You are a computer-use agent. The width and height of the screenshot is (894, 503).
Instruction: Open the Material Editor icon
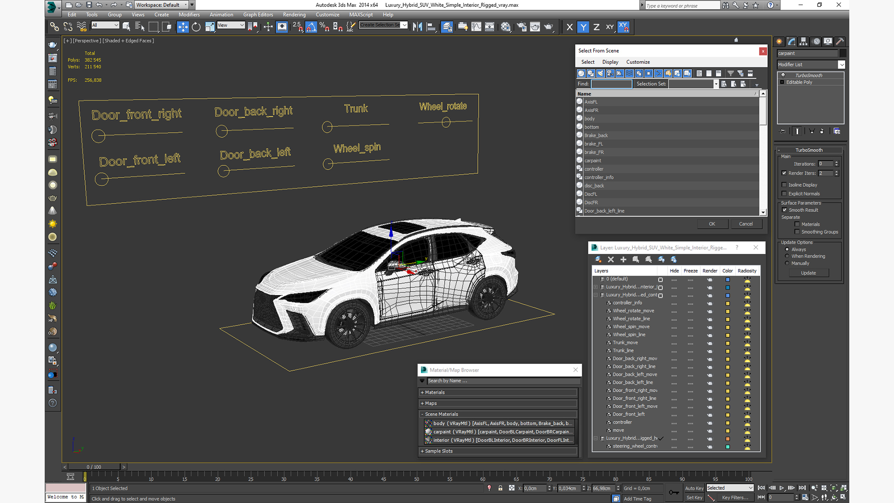click(x=506, y=27)
